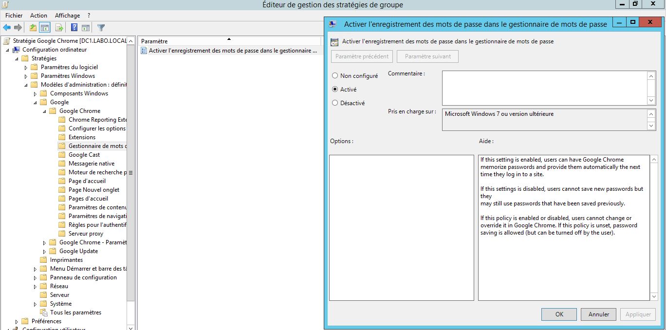Expand the Composants Windows node
The height and width of the screenshot is (330, 666).
tap(35, 93)
